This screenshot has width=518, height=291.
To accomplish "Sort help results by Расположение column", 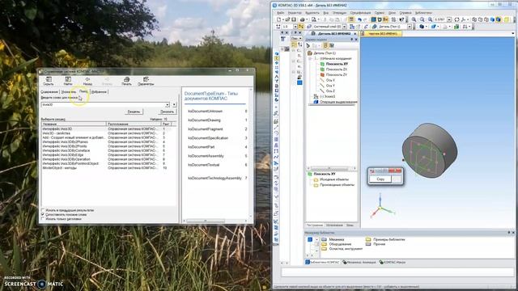I will pos(134,124).
